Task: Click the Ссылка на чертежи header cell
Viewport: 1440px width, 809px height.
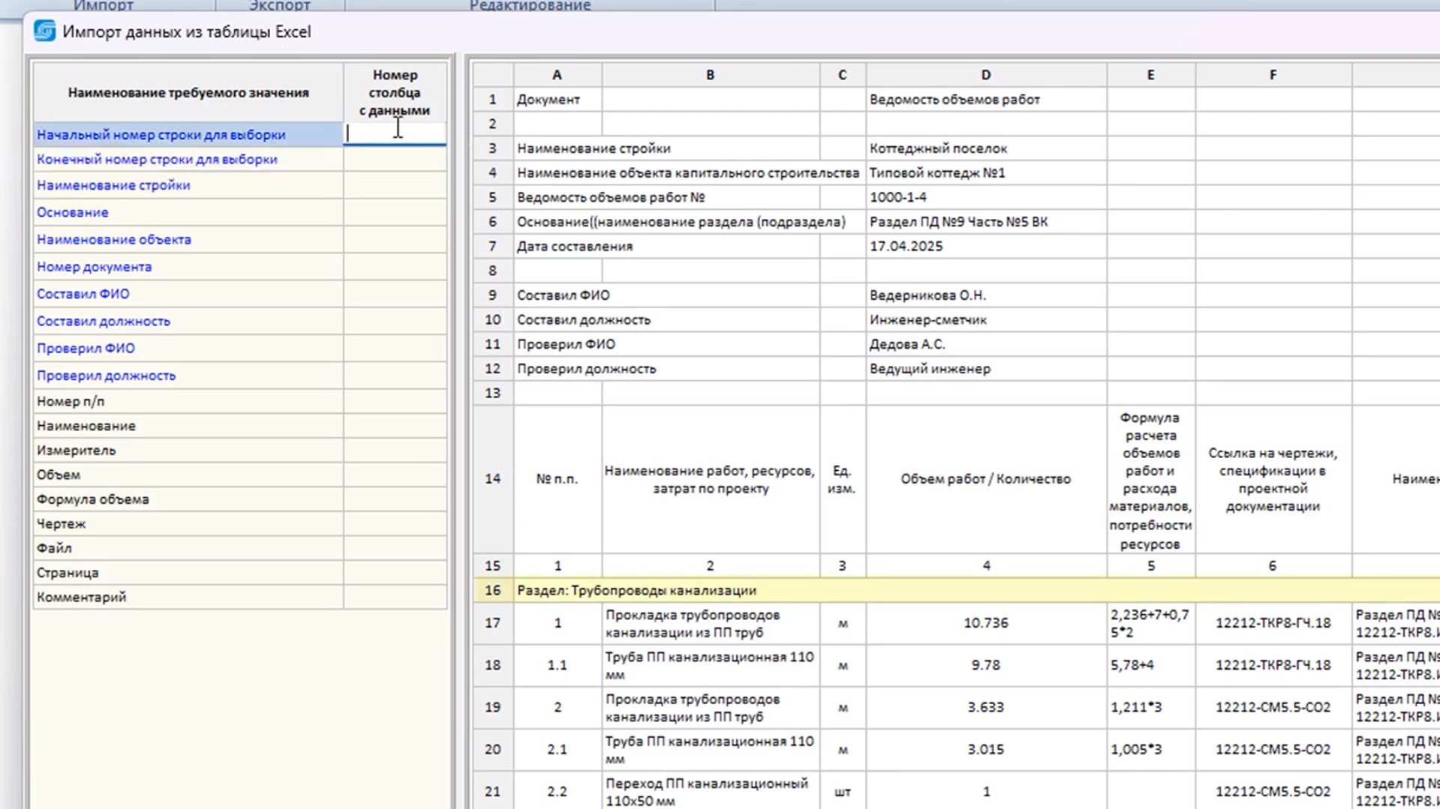Action: pos(1273,478)
